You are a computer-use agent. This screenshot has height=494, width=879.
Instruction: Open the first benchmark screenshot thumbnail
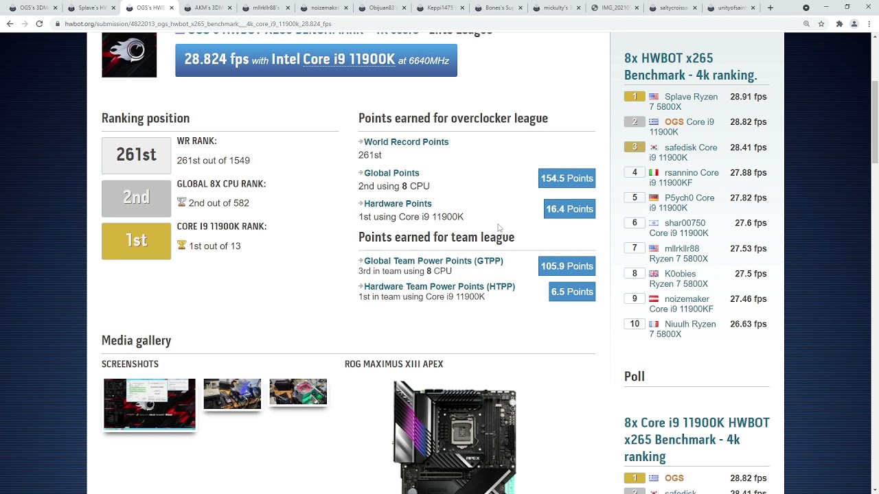tap(149, 404)
